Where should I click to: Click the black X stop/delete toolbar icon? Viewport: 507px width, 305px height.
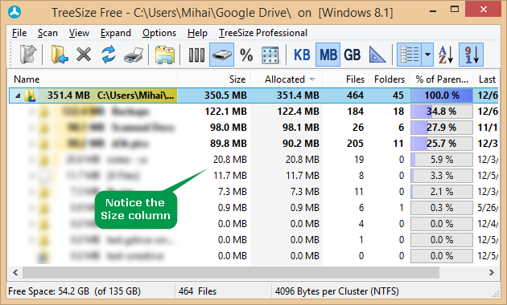pyautogui.click(x=84, y=54)
